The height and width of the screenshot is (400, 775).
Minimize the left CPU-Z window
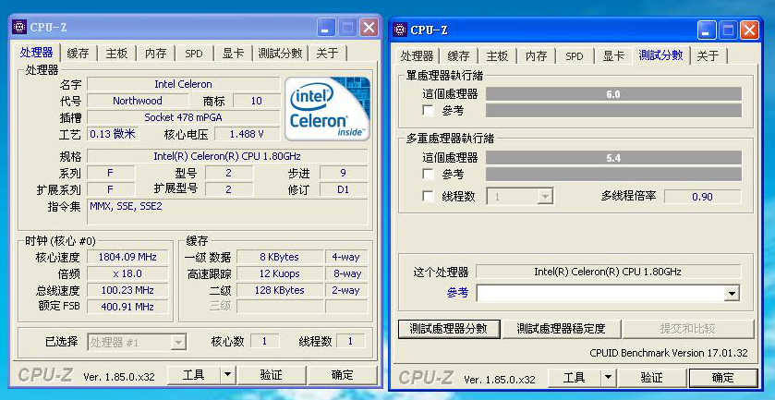click(x=326, y=28)
